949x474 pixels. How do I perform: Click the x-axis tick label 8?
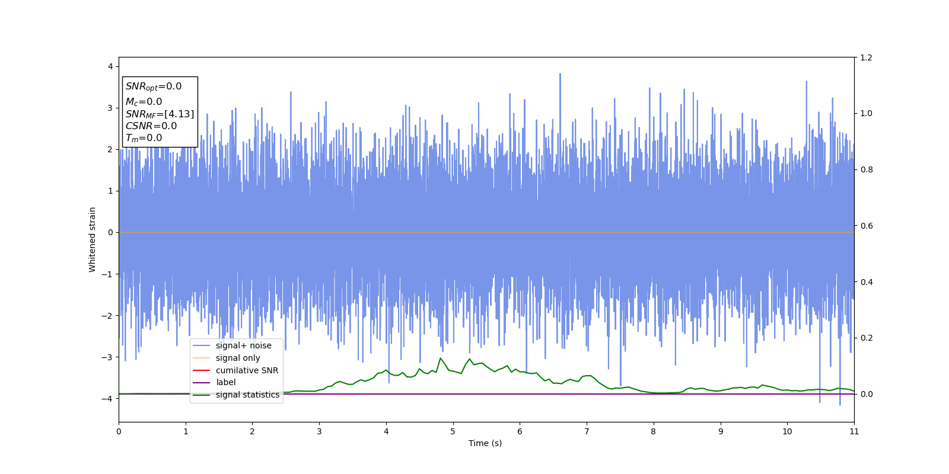click(x=654, y=431)
